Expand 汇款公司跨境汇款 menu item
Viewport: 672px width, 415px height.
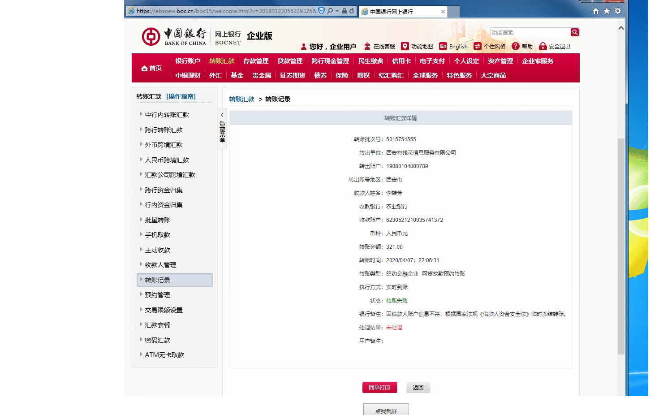[x=170, y=175]
